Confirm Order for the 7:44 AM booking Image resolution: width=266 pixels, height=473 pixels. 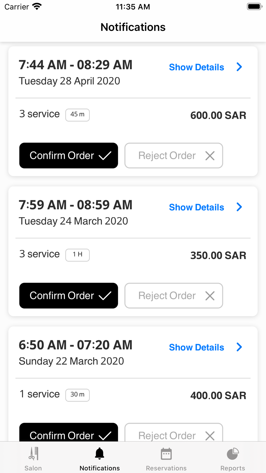coord(69,156)
